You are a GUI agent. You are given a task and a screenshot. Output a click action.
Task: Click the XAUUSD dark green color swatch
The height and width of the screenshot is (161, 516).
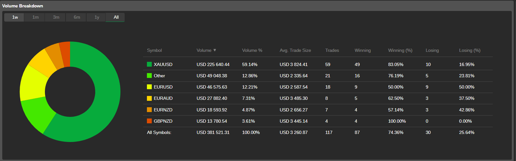tap(149, 64)
